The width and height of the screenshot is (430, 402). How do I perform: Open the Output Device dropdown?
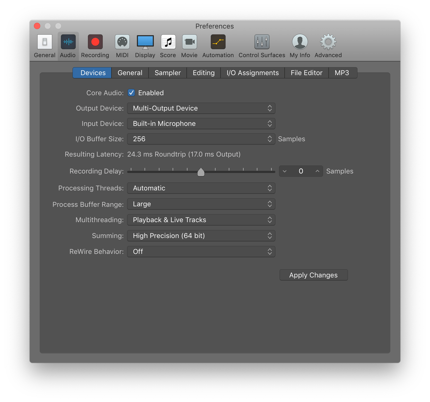(201, 108)
